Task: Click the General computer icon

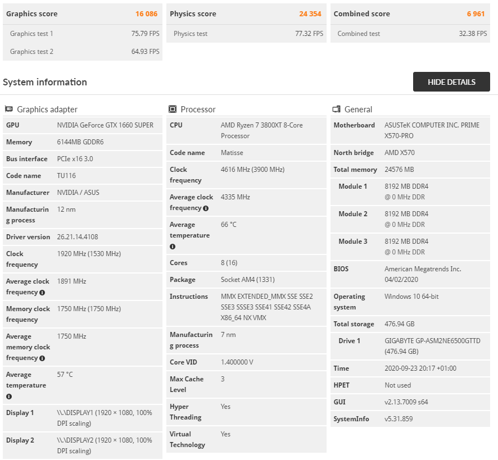Action: tap(336, 109)
